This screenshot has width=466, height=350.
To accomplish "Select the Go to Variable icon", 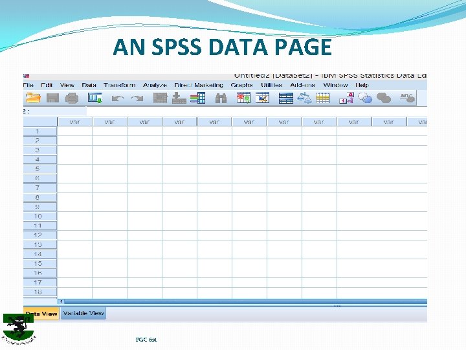I will (179, 98).
